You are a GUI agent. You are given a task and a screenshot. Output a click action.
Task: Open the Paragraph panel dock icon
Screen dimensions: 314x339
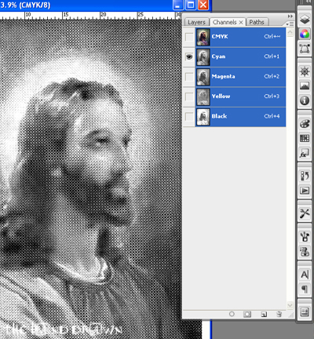[305, 290]
